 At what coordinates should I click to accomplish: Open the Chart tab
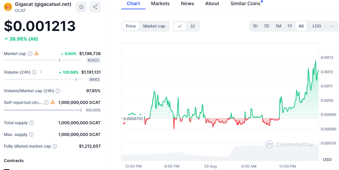pyautogui.click(x=133, y=4)
